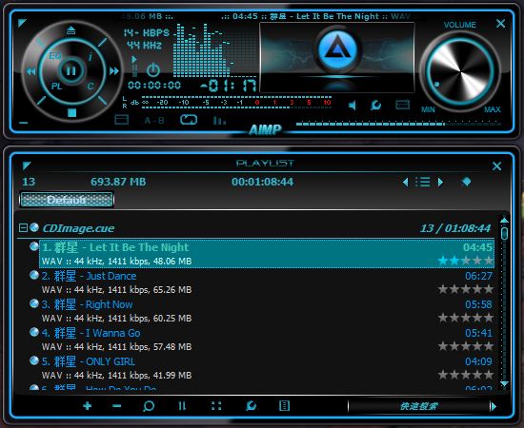Toggle the A-B repeat section control

[x=154, y=120]
